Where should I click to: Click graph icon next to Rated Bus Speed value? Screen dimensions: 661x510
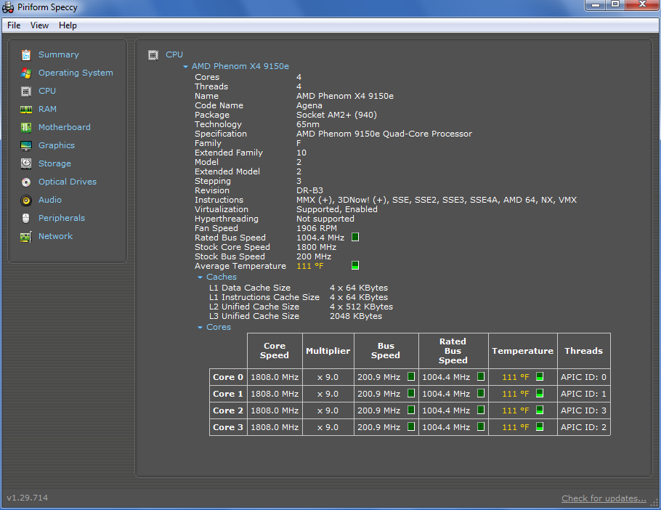(355, 238)
